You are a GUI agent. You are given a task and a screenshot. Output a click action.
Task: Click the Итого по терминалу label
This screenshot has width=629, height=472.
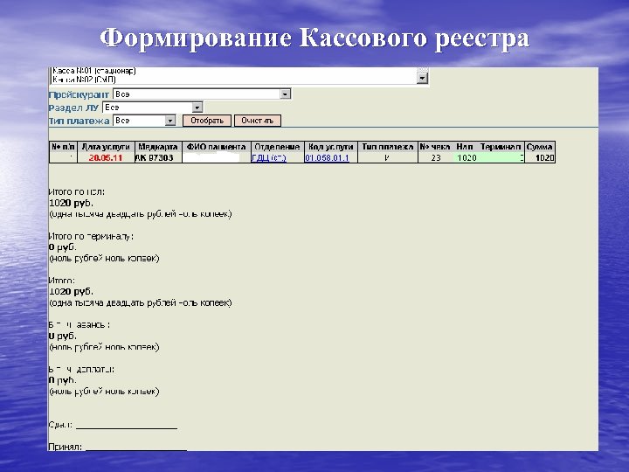[x=91, y=236]
